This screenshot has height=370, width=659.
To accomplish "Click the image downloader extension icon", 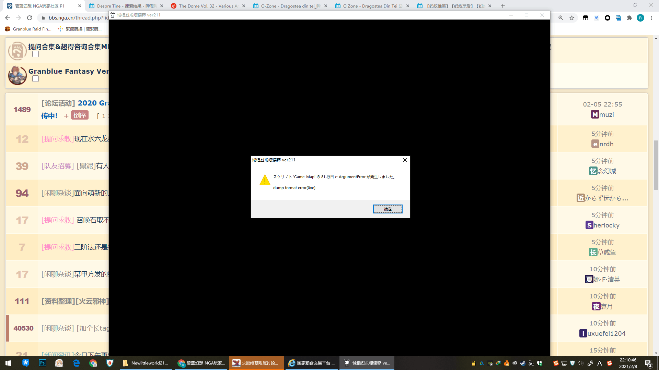I will (618, 18).
